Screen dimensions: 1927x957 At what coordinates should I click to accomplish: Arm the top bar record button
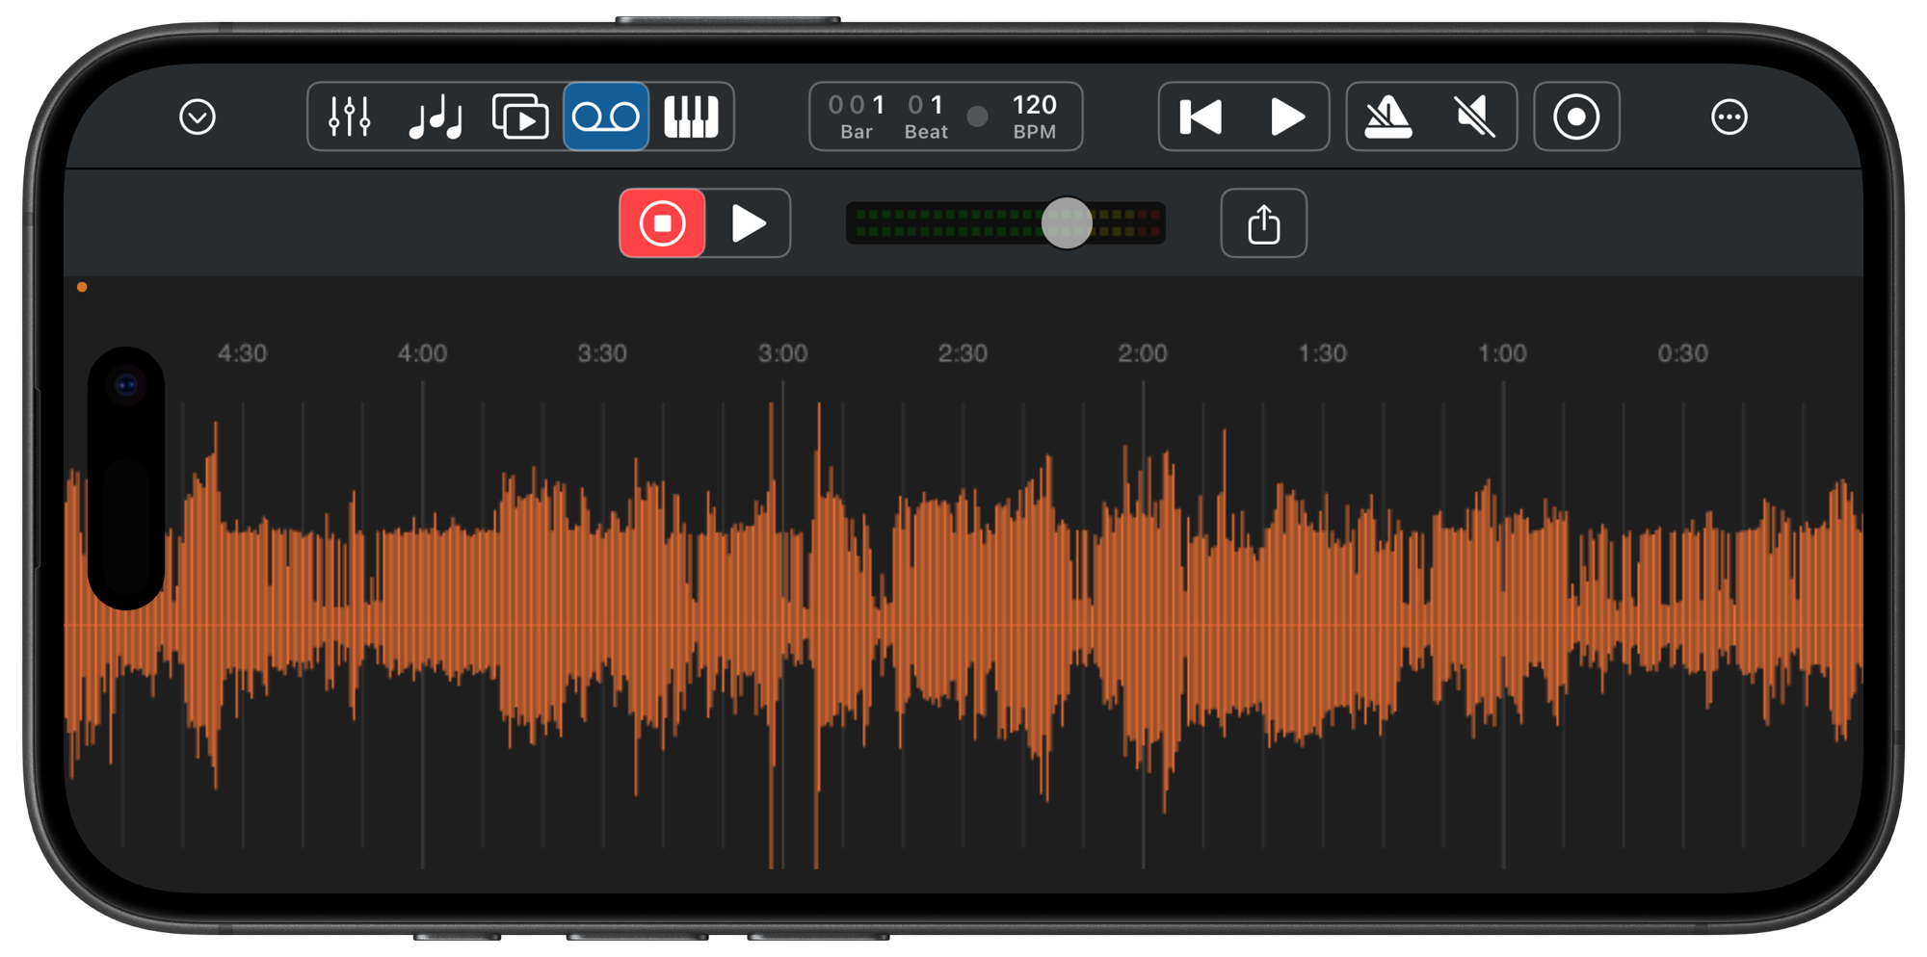pyautogui.click(x=1576, y=117)
